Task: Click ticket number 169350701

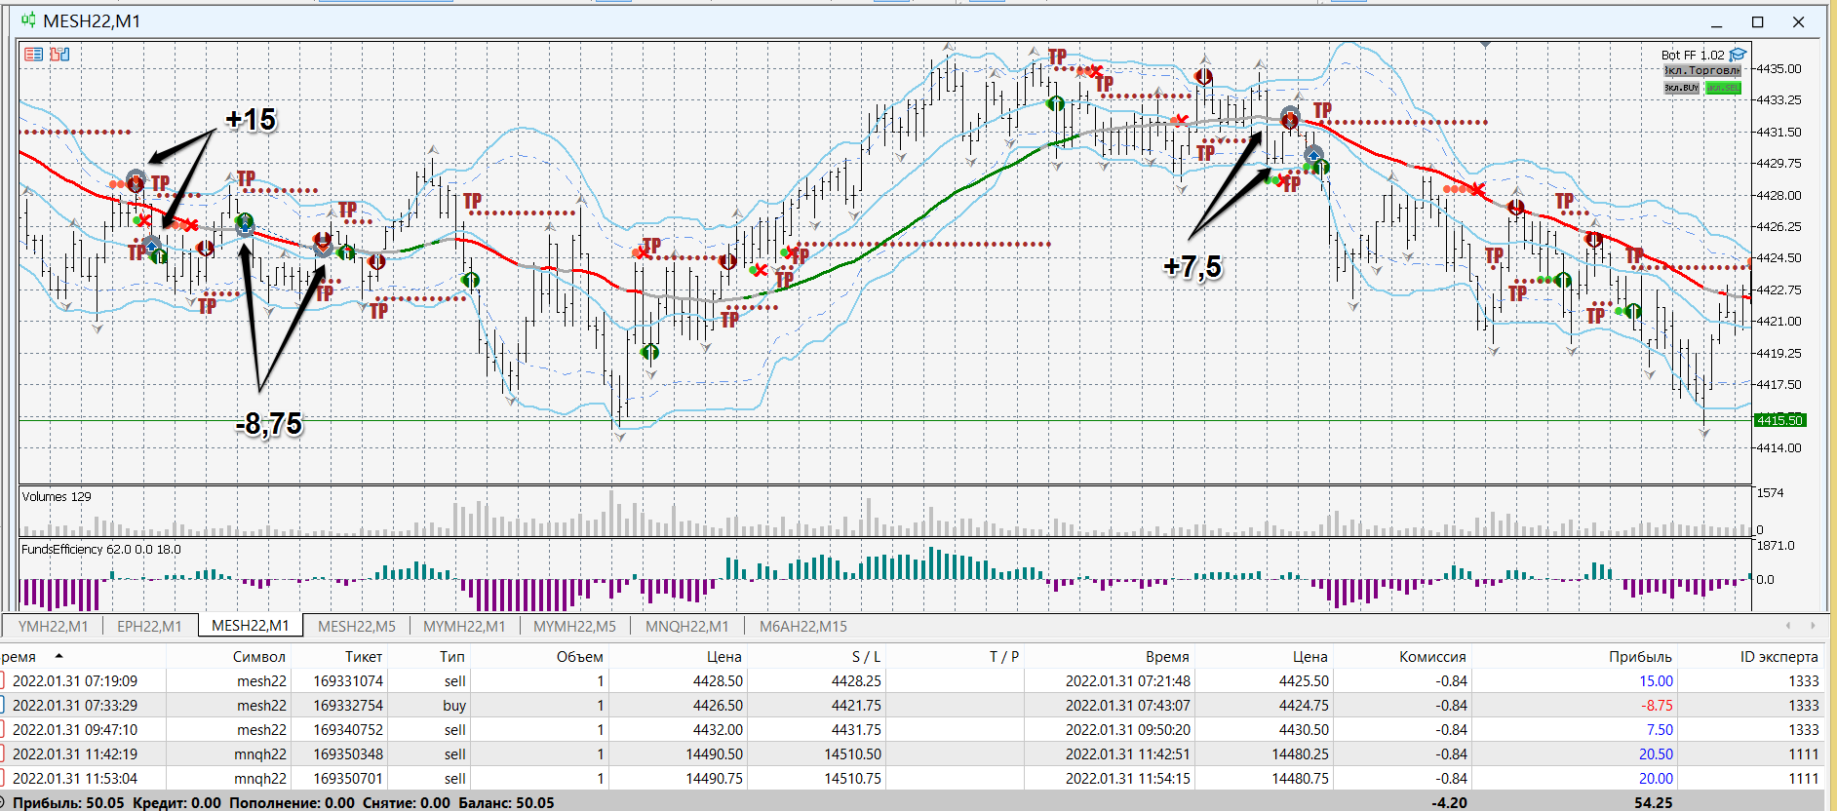Action: click(x=348, y=778)
